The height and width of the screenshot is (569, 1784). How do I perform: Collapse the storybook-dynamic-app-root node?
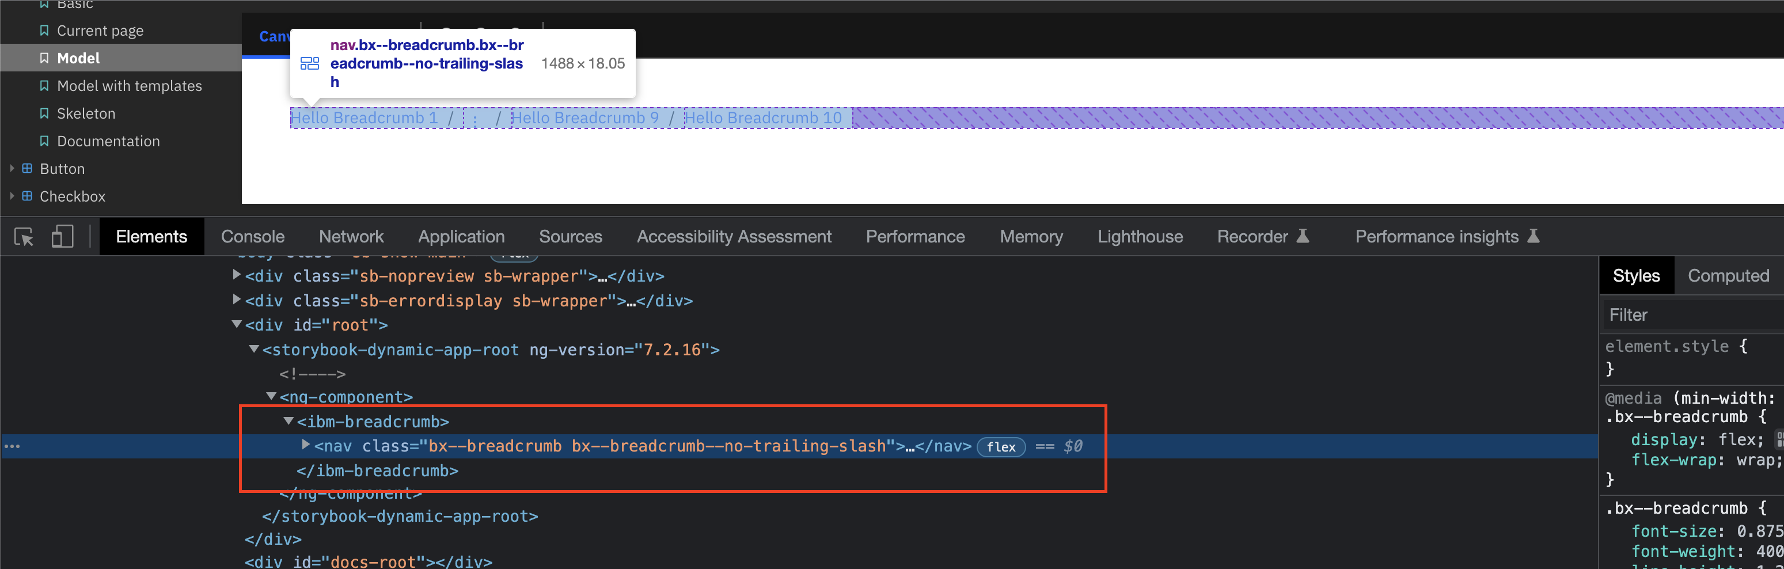[253, 349]
